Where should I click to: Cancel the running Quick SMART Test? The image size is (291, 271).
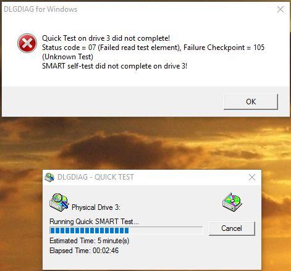[232, 228]
